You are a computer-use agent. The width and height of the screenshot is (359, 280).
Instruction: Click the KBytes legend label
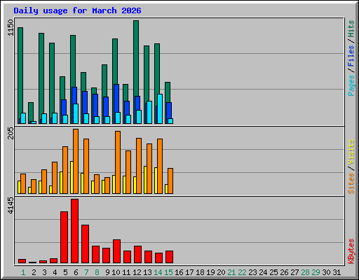coord(351,251)
